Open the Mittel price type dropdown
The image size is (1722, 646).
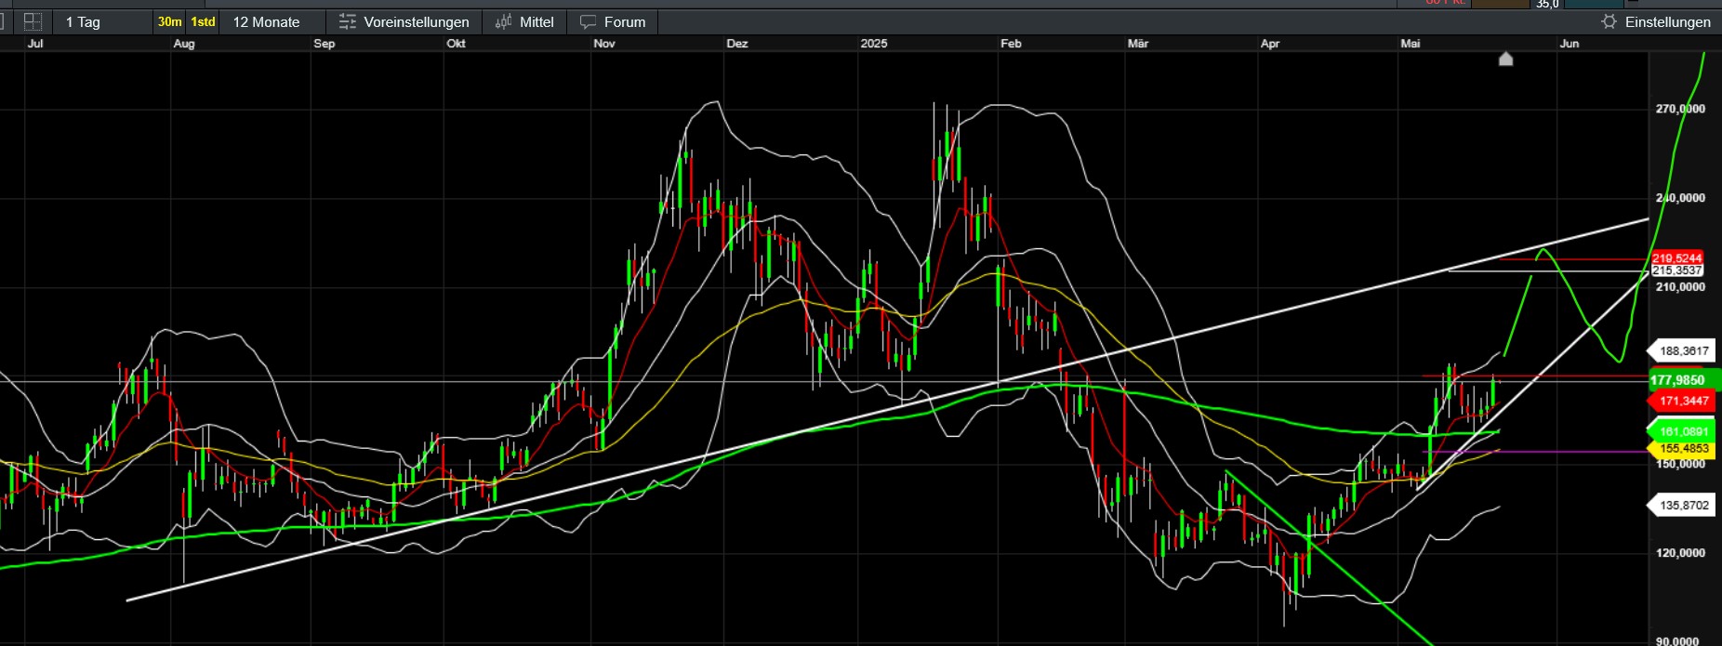tap(536, 21)
